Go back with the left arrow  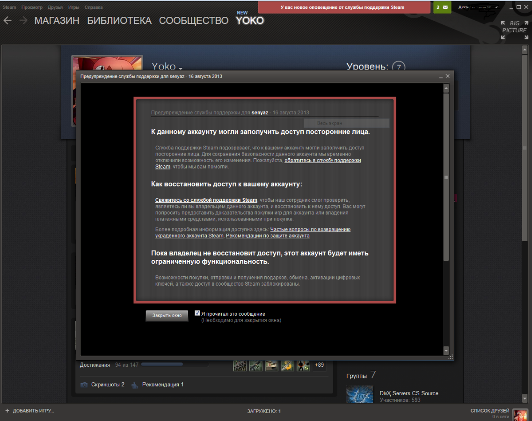click(x=8, y=21)
